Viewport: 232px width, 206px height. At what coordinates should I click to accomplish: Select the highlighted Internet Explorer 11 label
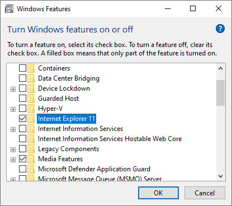point(67,119)
